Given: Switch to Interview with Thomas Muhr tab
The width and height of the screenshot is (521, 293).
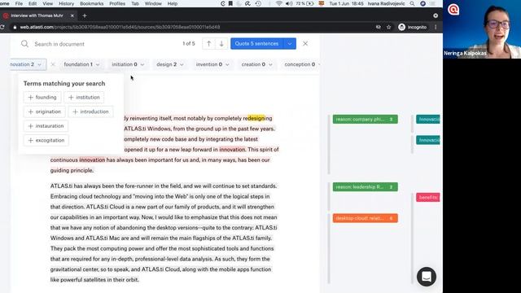Looking at the screenshot, I should [x=37, y=15].
